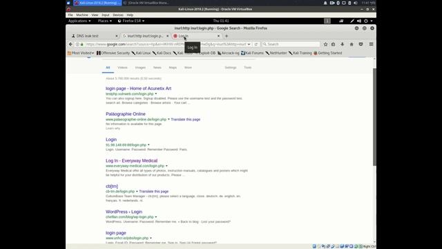Image resolution: width=442 pixels, height=249 pixels.
Task: Open the Firefox hamburger menu
Action: (x=372, y=44)
